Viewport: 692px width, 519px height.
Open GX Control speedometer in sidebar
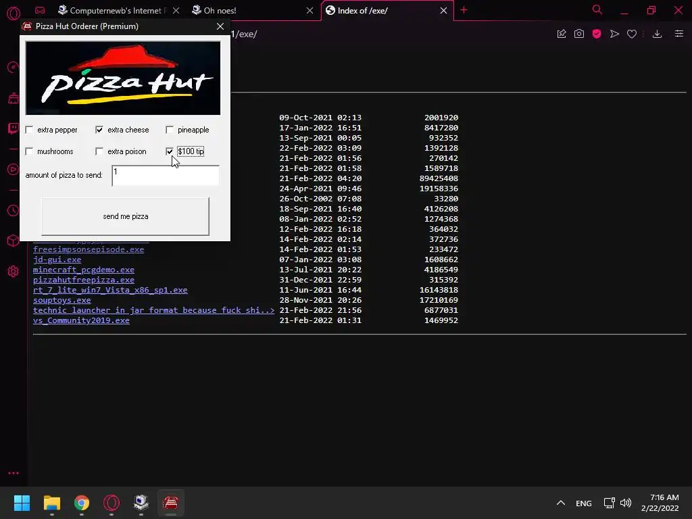tap(14, 67)
